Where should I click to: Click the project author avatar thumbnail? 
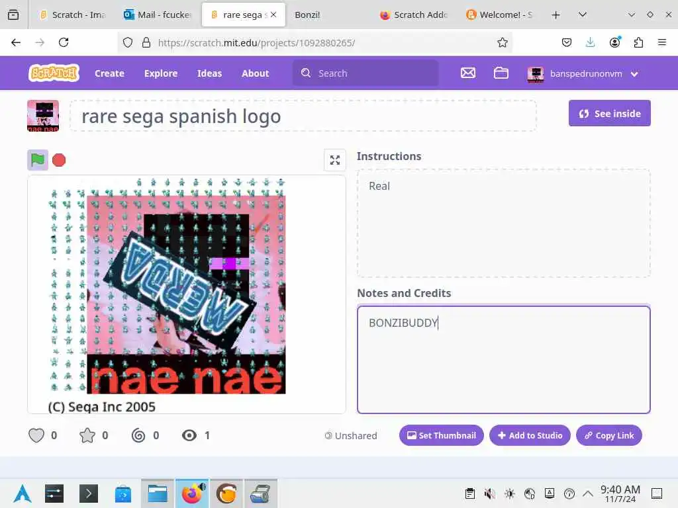coord(43,116)
